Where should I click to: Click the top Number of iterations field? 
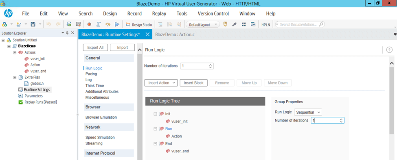(197, 66)
